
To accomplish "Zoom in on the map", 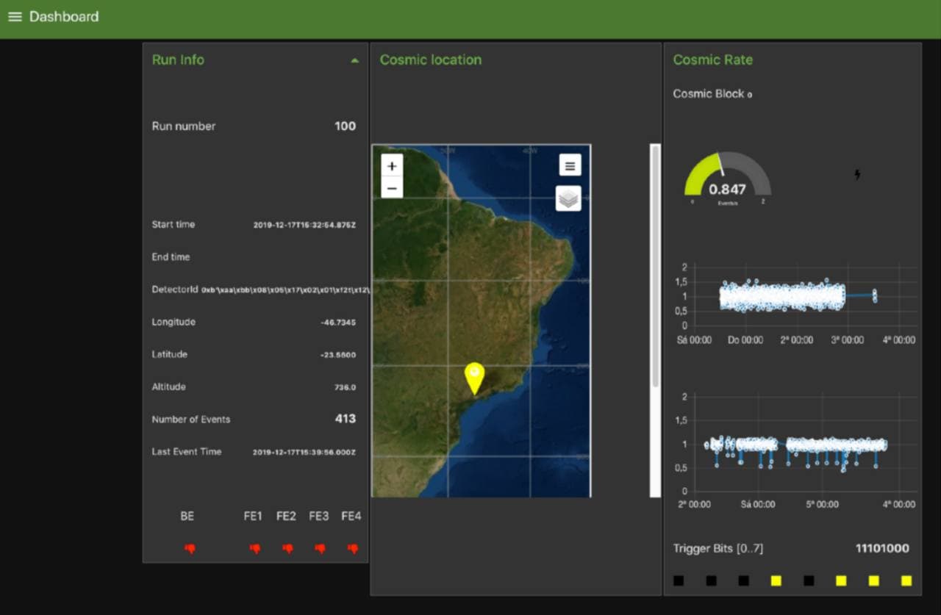I will point(392,166).
